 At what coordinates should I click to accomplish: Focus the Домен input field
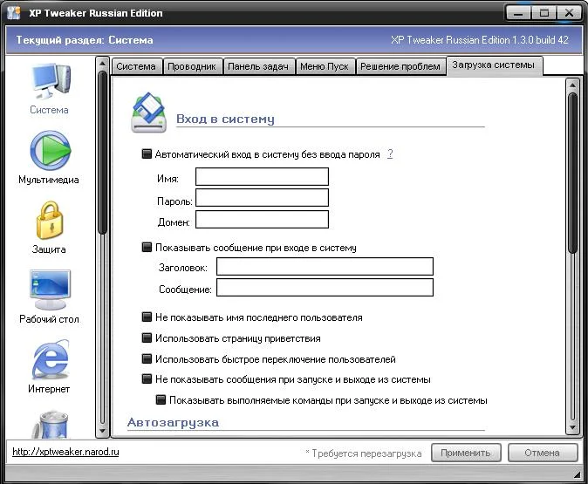tap(262, 219)
